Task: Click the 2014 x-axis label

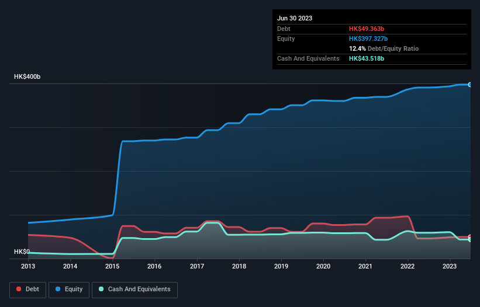Action: click(x=70, y=266)
